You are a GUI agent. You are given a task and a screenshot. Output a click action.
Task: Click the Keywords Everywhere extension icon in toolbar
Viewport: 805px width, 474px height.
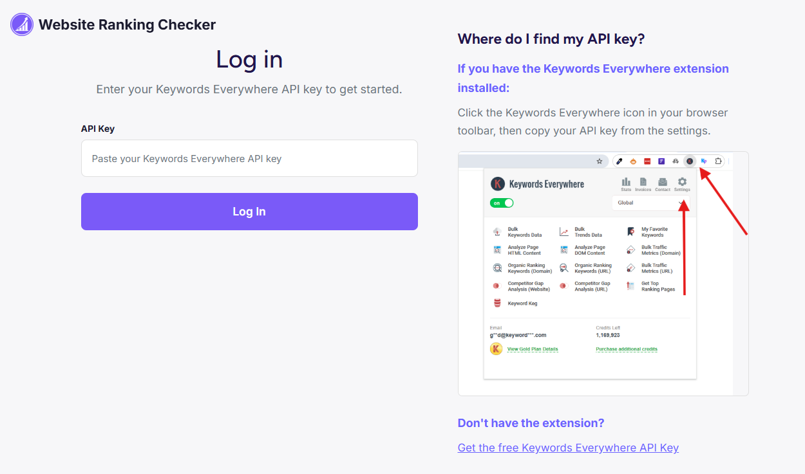click(x=689, y=161)
